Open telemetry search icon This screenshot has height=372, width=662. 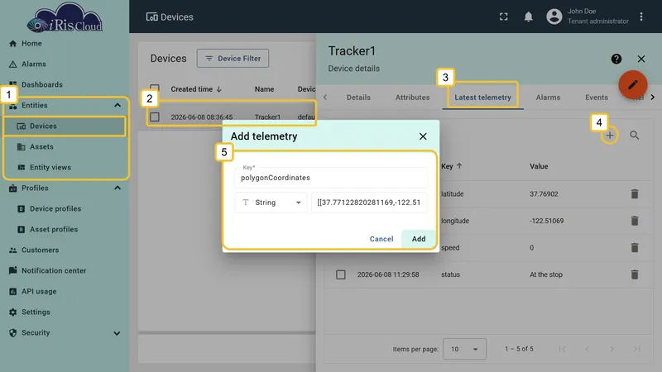click(x=634, y=136)
